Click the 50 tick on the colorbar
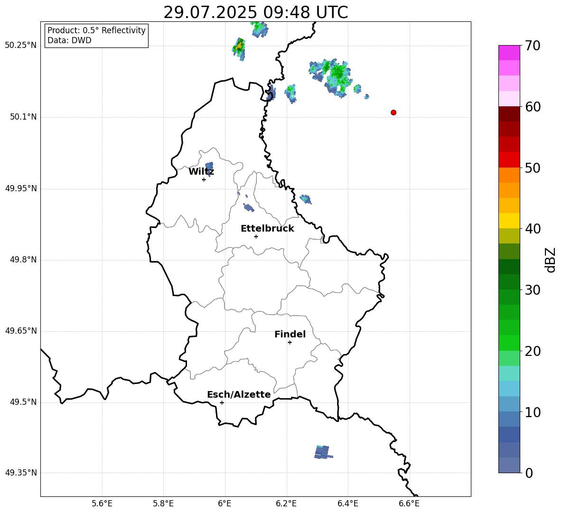Screen dimensions: 562x513 (x=533, y=168)
